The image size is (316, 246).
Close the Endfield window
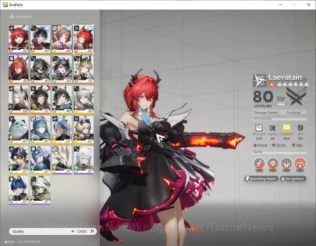(x=309, y=5)
